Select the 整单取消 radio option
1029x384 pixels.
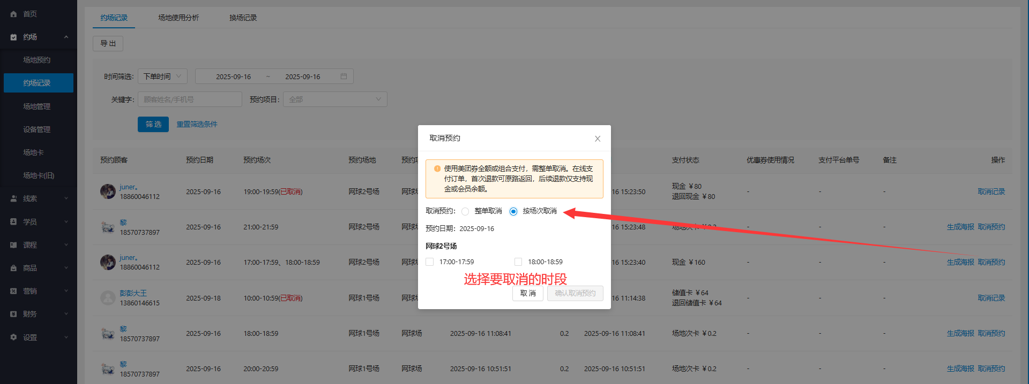pyautogui.click(x=465, y=211)
